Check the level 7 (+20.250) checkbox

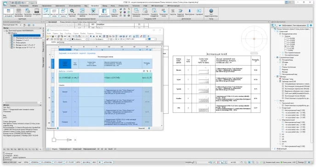[x=285, y=38]
